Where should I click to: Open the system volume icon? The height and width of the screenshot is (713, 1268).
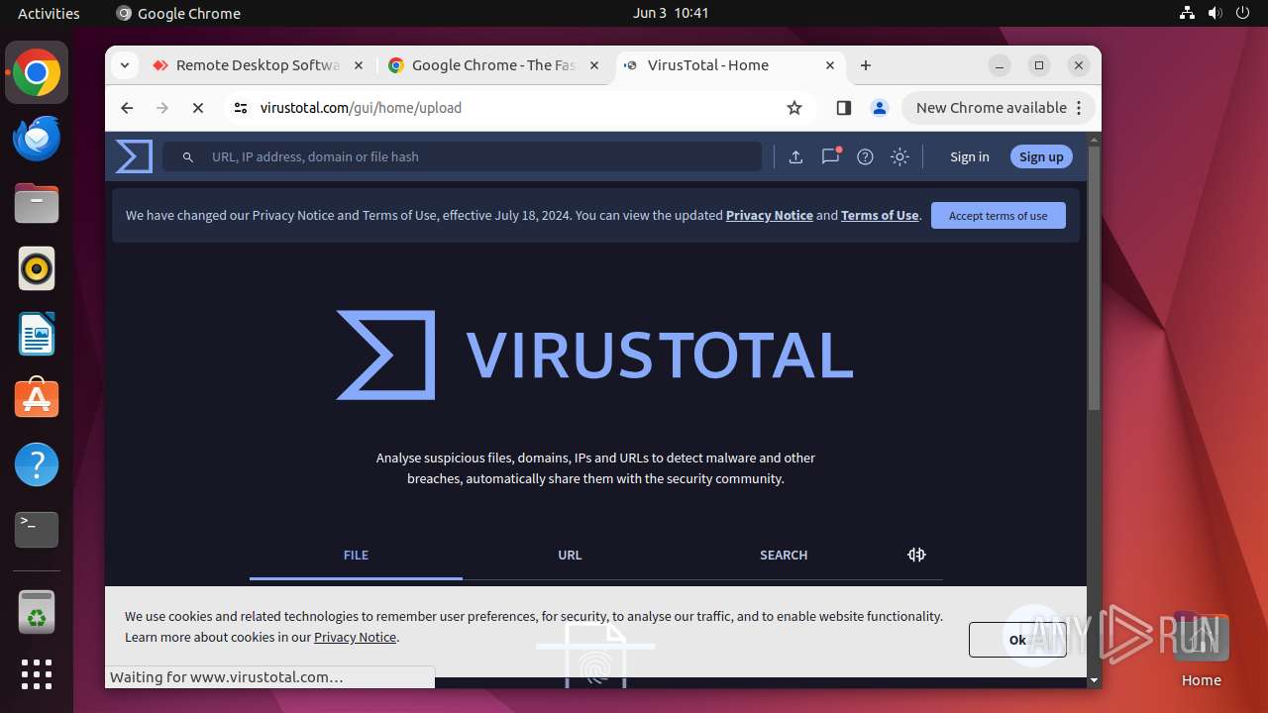coord(1215,13)
